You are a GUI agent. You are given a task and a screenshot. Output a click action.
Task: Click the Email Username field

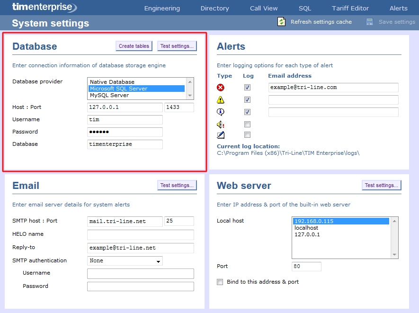[141, 273]
